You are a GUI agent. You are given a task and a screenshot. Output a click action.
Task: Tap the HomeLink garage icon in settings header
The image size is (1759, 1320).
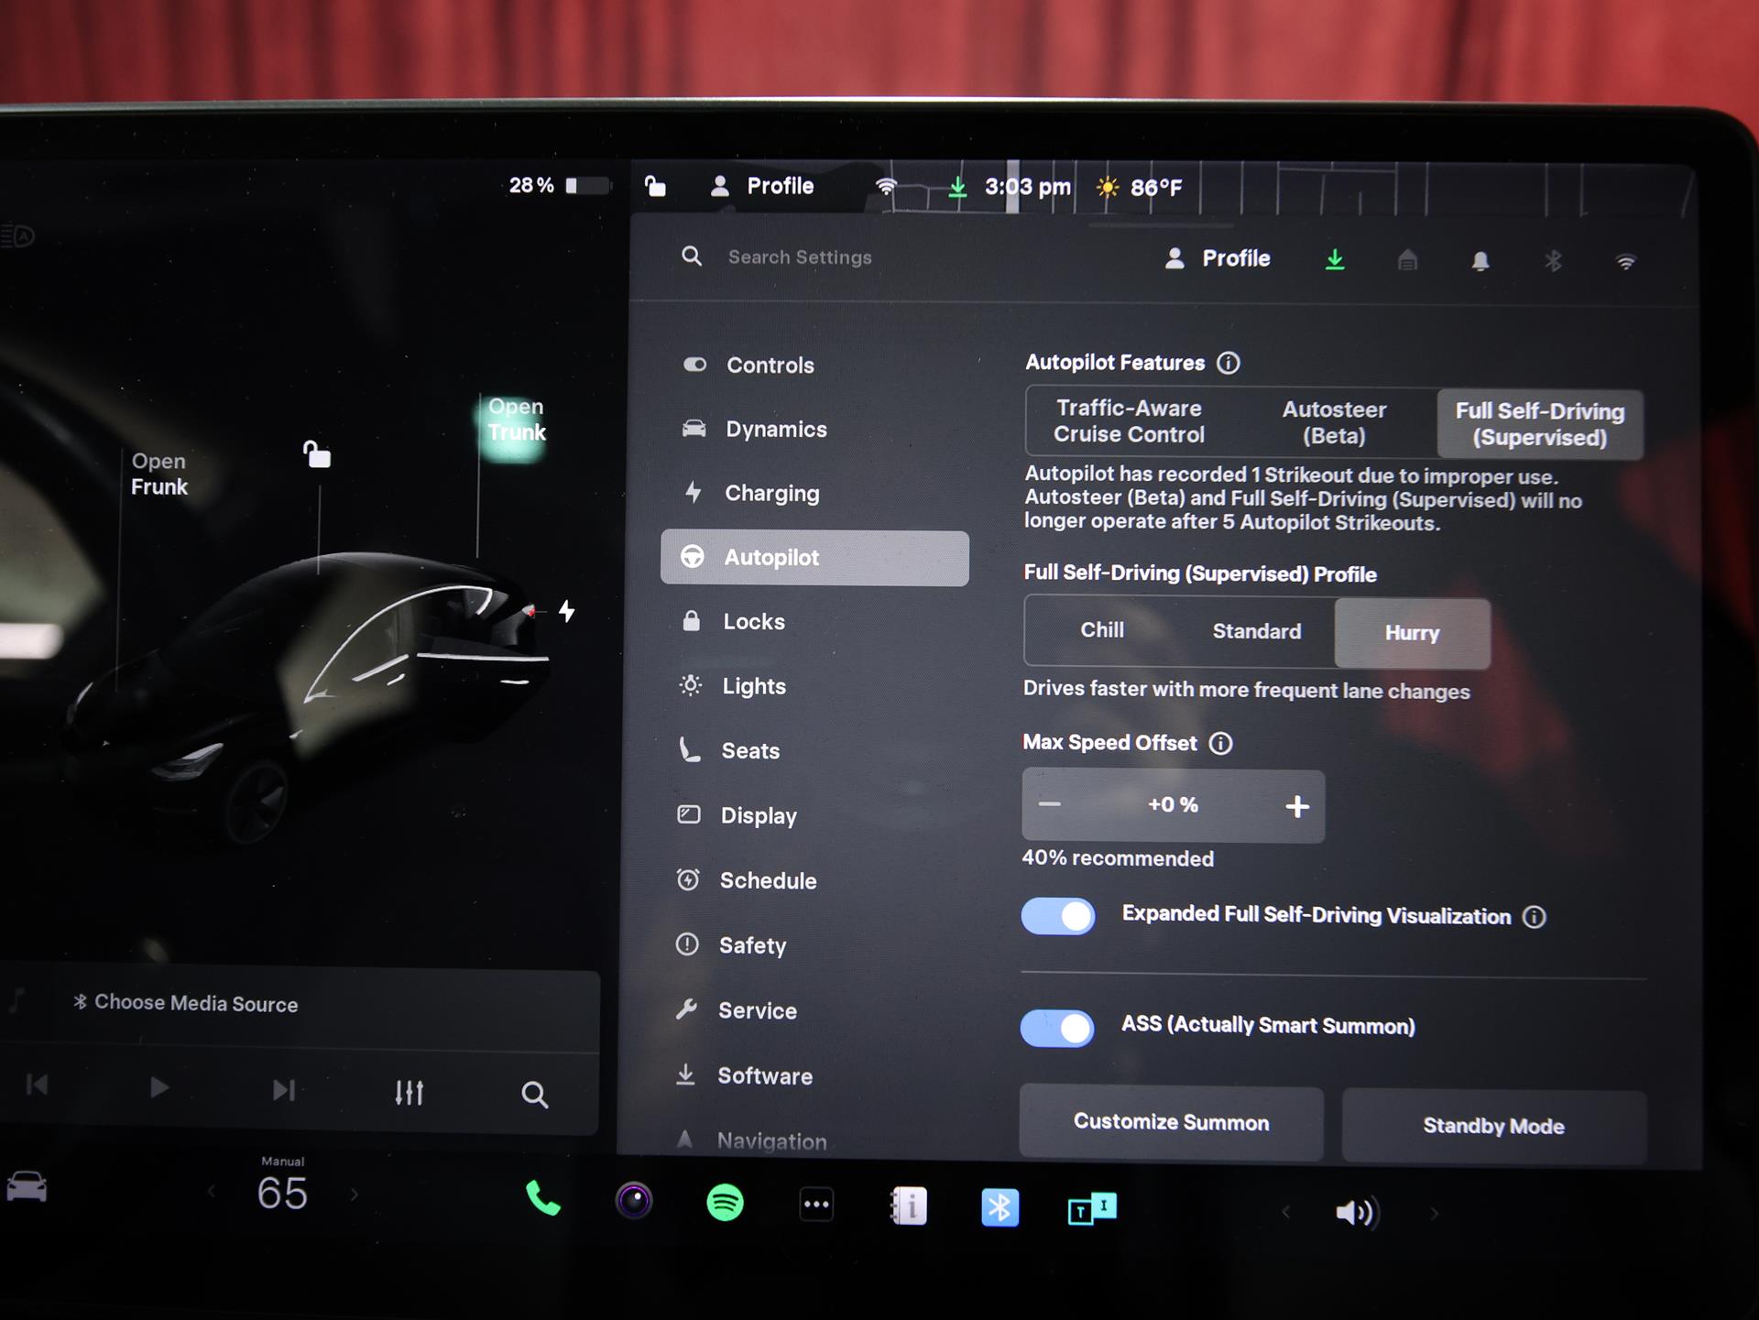click(x=1407, y=261)
